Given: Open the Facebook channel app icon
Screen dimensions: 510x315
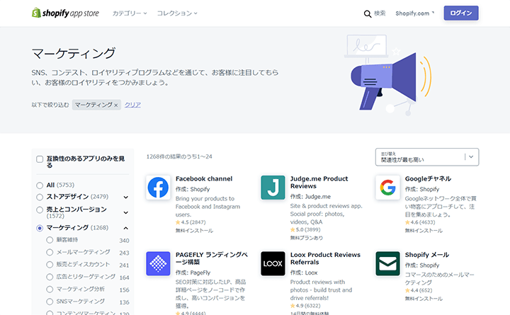Looking at the screenshot, I should point(159,188).
